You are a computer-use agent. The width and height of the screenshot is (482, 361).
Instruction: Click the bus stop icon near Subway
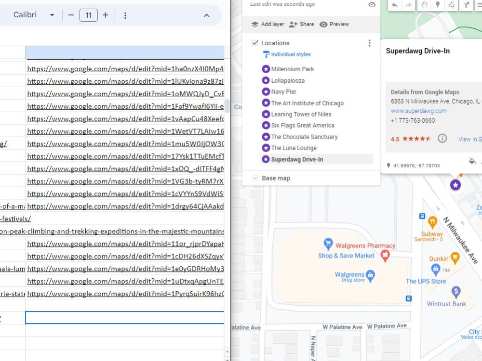(x=422, y=216)
